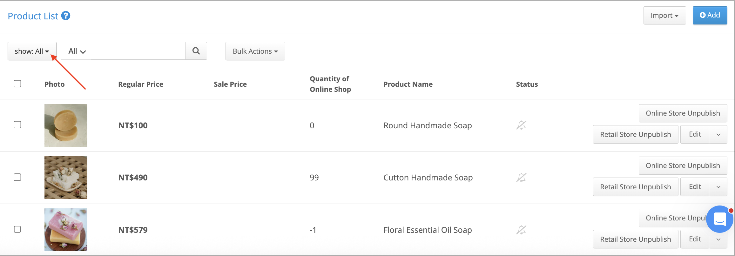The image size is (735, 256).
Task: Check the Floral Essential Oil Soap checkbox
Action: (17, 229)
